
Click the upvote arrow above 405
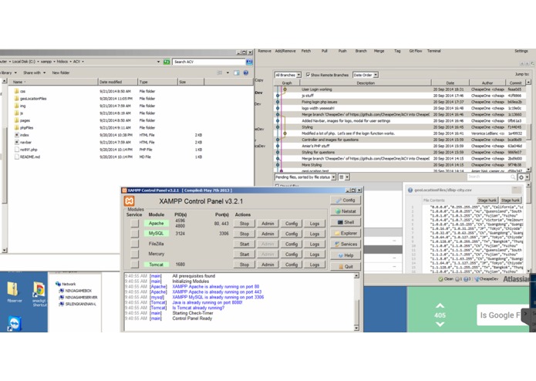point(440,305)
